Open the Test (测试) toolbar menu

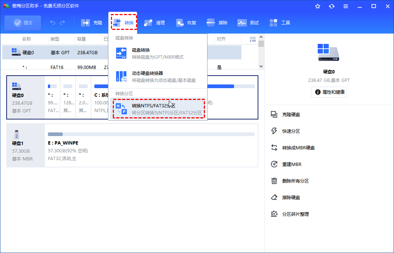(x=248, y=23)
